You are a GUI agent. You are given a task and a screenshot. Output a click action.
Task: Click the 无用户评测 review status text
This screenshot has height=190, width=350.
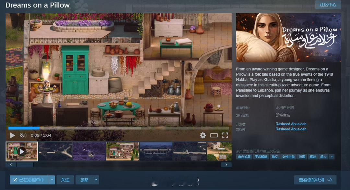(x=285, y=108)
